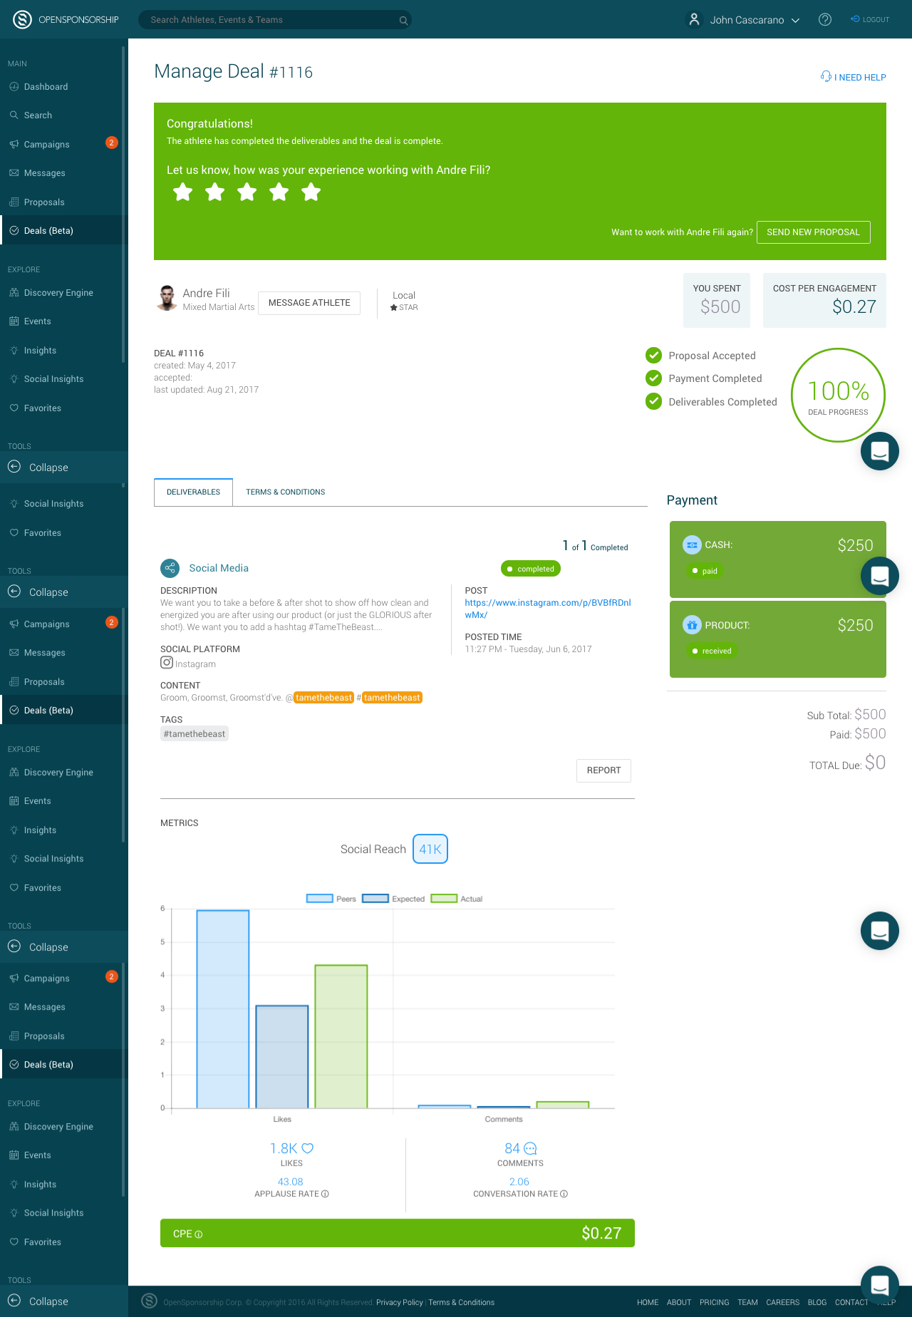This screenshot has height=1317, width=912.
Task: Click the Applause Rate info icon
Action: point(325,1194)
